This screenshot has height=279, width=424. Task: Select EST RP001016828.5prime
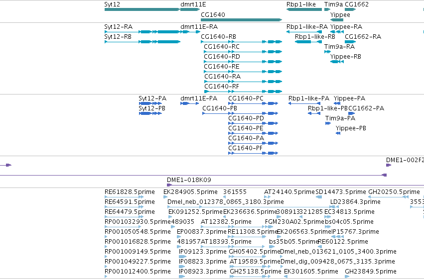tap(106, 247)
